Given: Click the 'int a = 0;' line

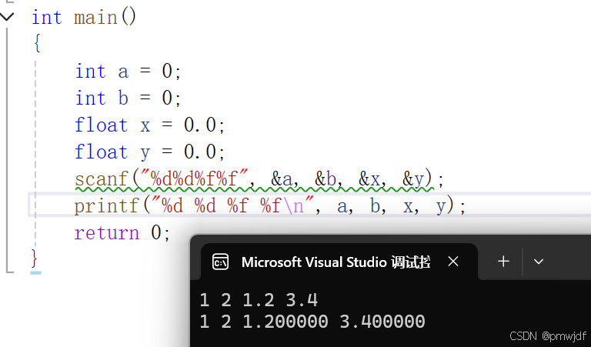Looking at the screenshot, I should [129, 72].
